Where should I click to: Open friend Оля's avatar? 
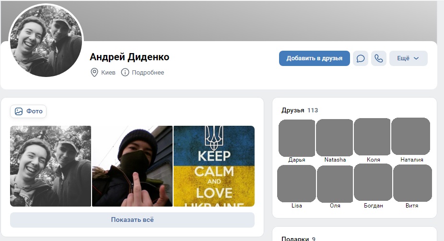coord(335,184)
